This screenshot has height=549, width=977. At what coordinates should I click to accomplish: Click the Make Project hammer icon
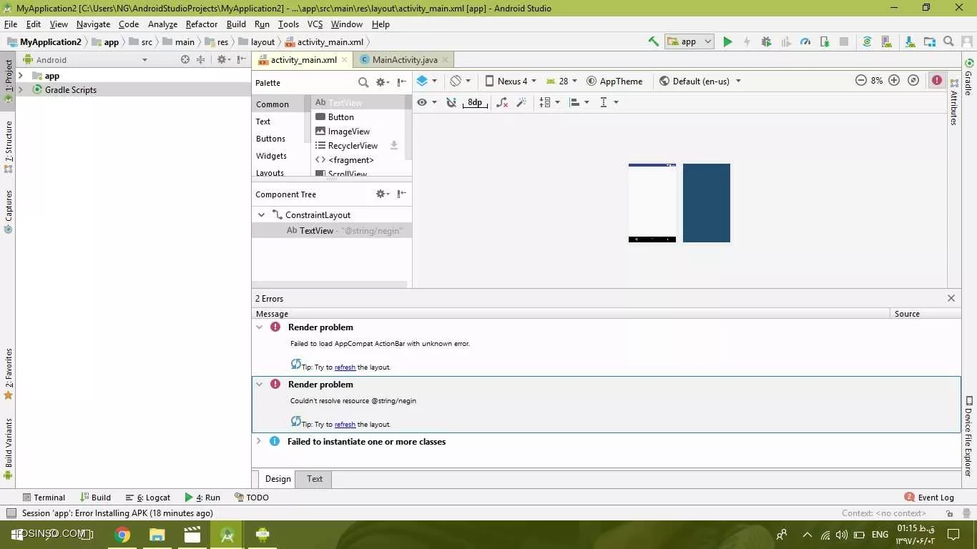pyautogui.click(x=653, y=41)
